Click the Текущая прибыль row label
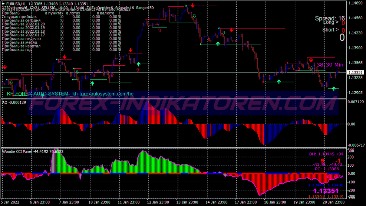Viewport: 366px width, 206px height. tap(19, 17)
